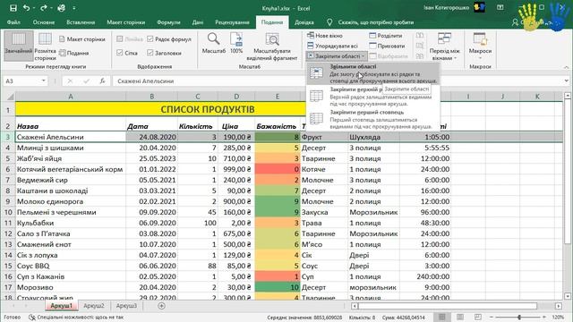Click cell Котячий вегетаріанський корм
The image size is (573, 322).
pos(70,169)
